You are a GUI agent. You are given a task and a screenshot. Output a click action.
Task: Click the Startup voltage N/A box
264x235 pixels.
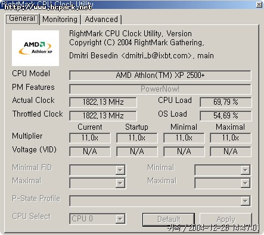[x=137, y=152]
